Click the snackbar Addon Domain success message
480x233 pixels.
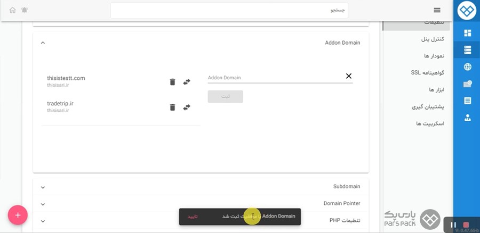[259, 216]
